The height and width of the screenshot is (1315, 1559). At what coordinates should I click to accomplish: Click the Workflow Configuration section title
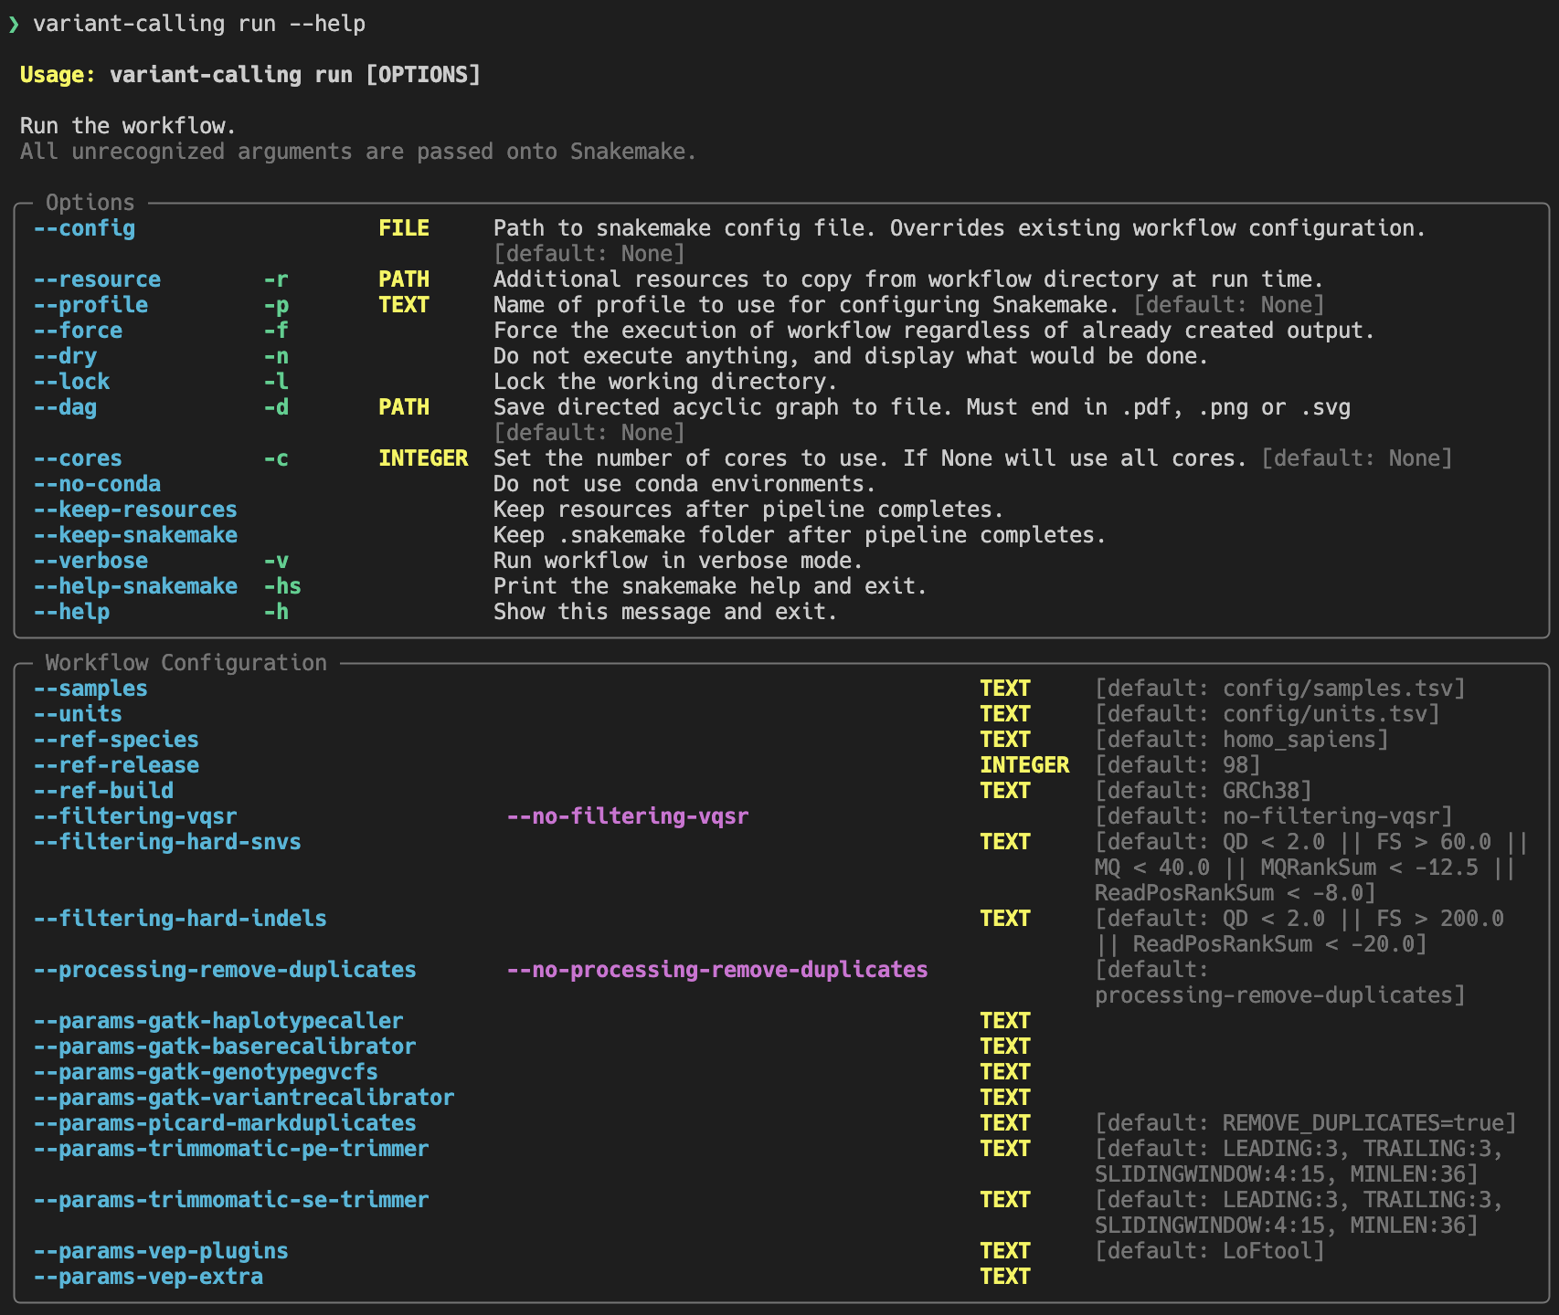(186, 663)
